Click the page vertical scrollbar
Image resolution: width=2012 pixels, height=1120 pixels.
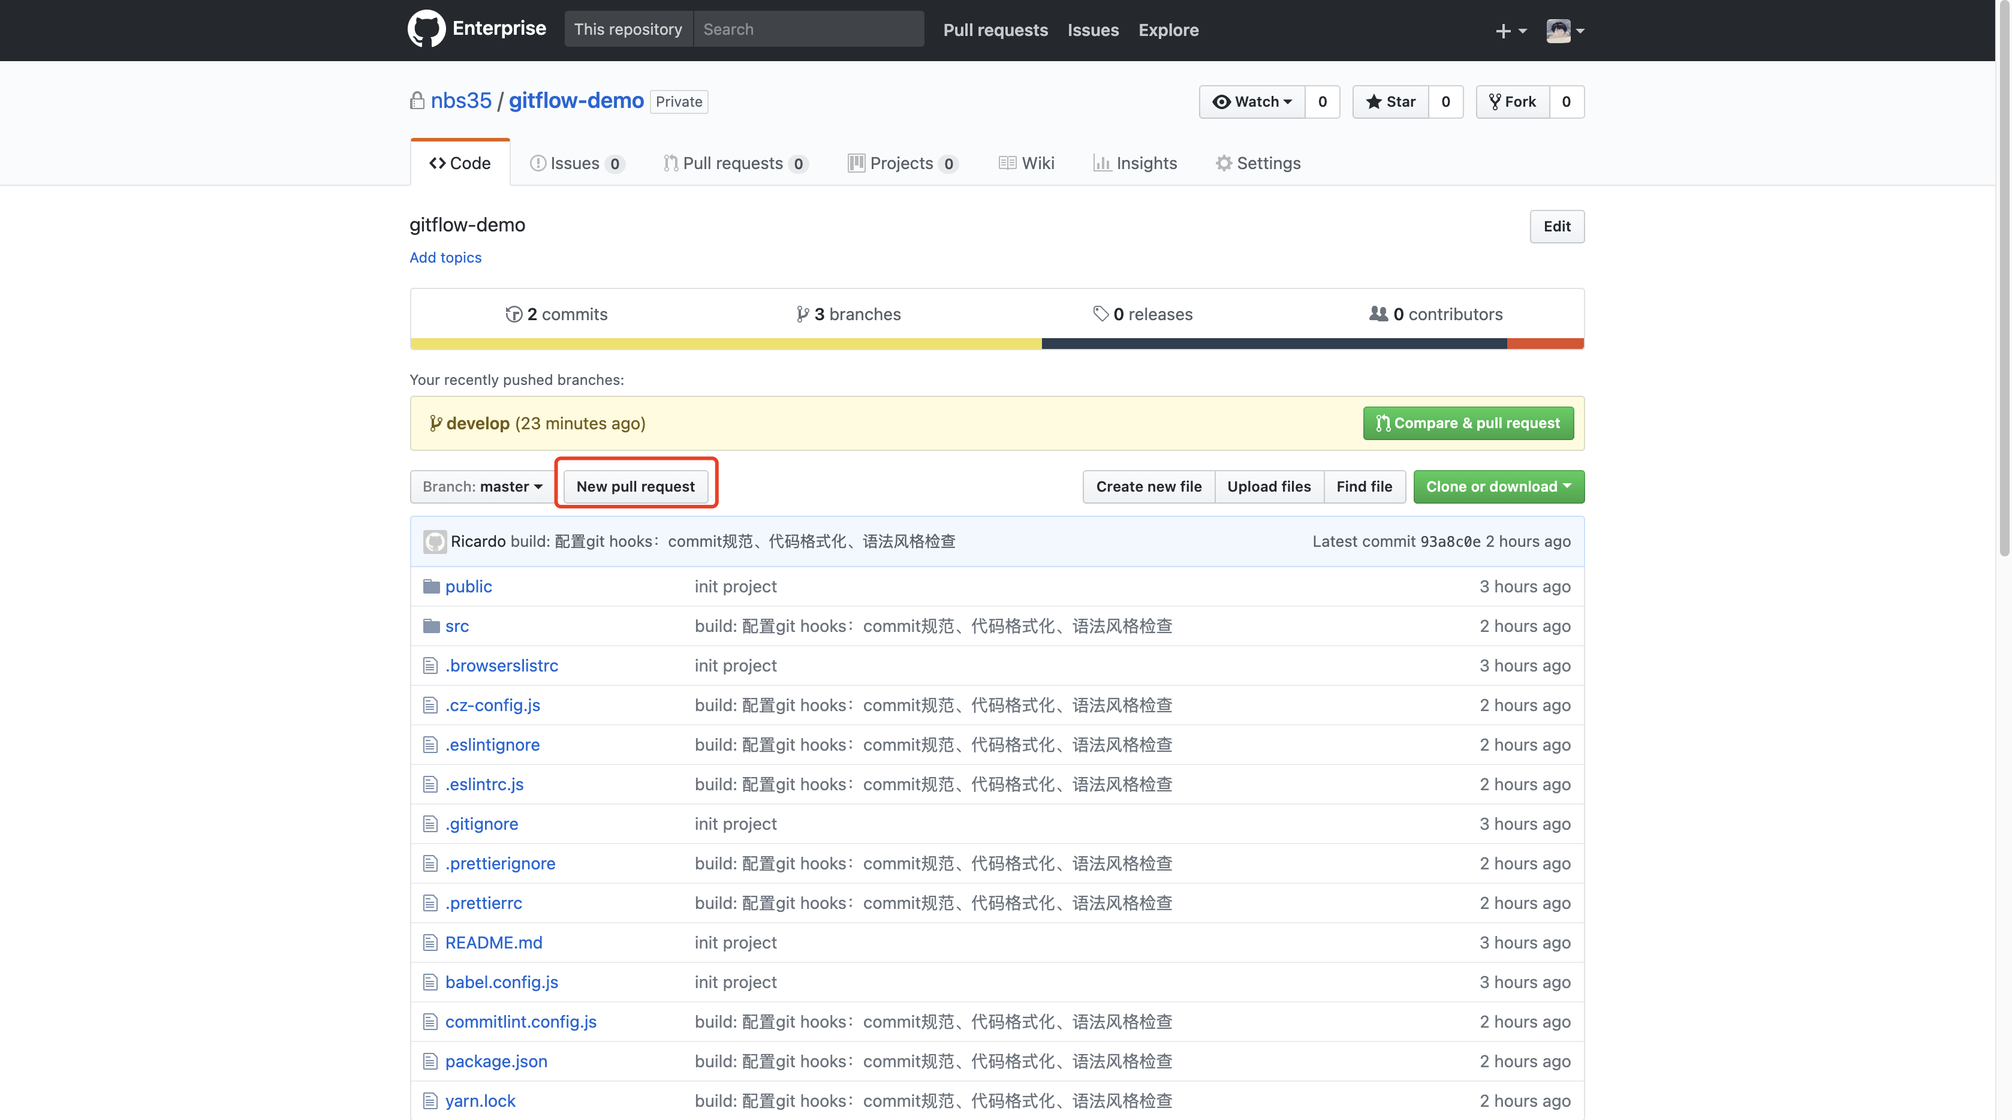(2004, 278)
